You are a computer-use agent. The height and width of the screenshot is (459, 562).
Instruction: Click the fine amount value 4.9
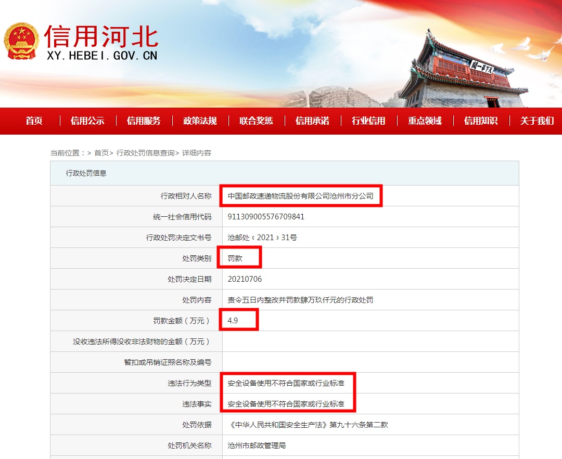[233, 321]
